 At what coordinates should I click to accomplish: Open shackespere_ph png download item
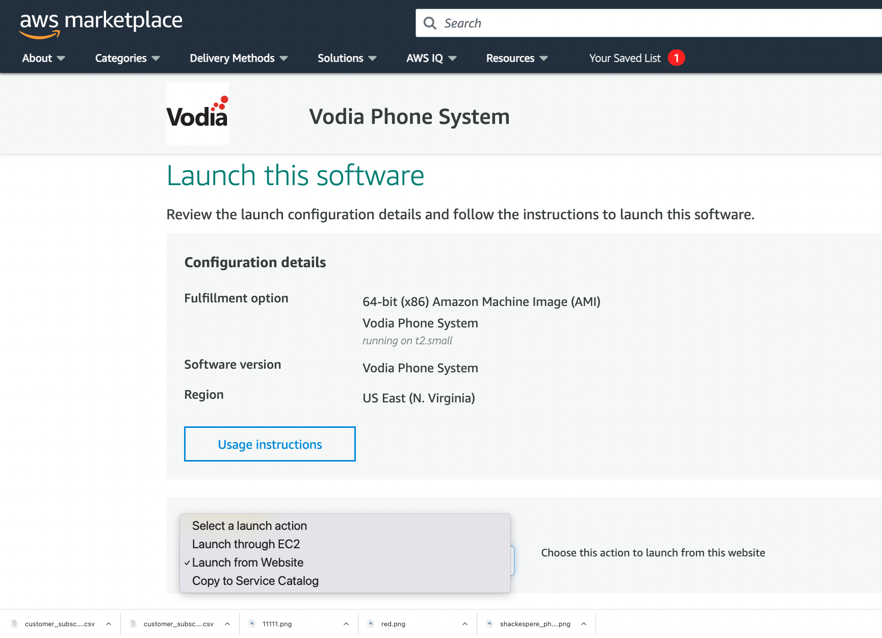(x=535, y=624)
